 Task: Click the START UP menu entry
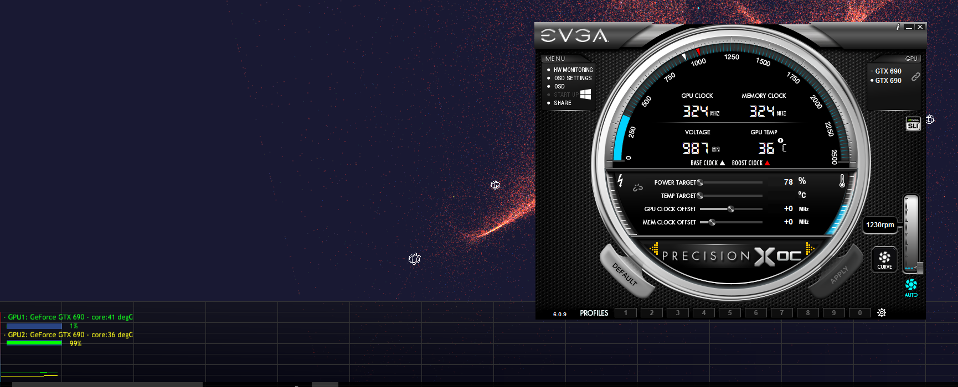coord(566,95)
